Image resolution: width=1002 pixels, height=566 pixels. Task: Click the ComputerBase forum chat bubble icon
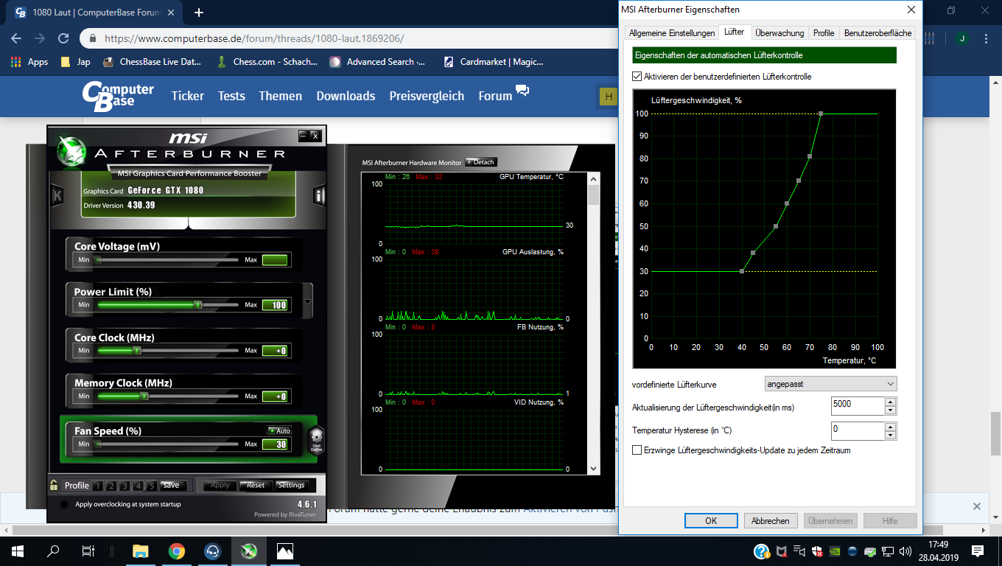(522, 91)
